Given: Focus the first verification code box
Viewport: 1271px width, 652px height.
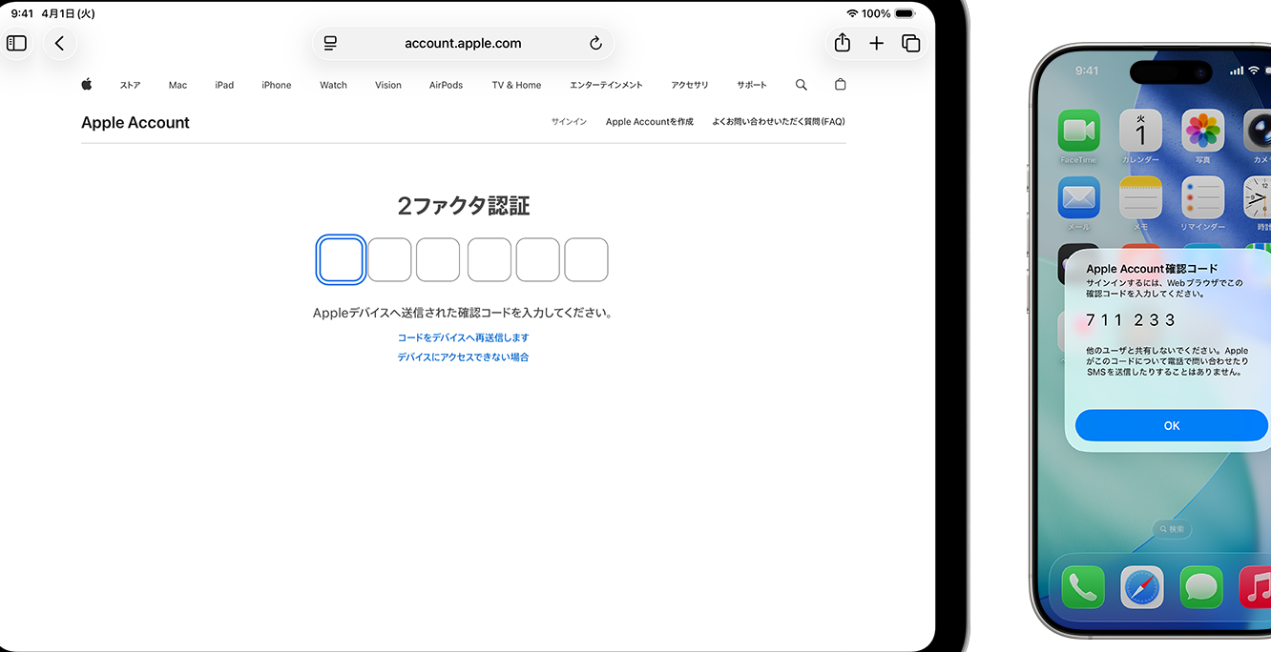Looking at the screenshot, I should (x=341, y=260).
